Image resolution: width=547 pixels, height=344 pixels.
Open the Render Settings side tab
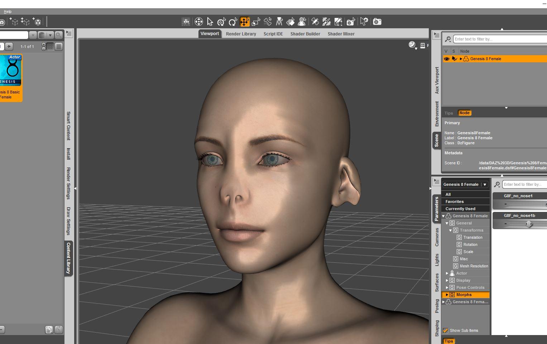pyautogui.click(x=68, y=183)
